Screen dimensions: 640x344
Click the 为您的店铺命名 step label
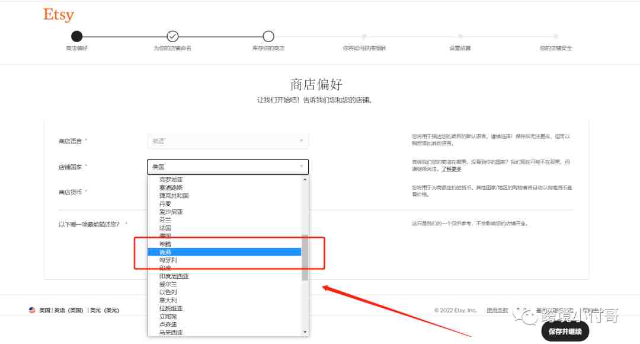tap(172, 48)
